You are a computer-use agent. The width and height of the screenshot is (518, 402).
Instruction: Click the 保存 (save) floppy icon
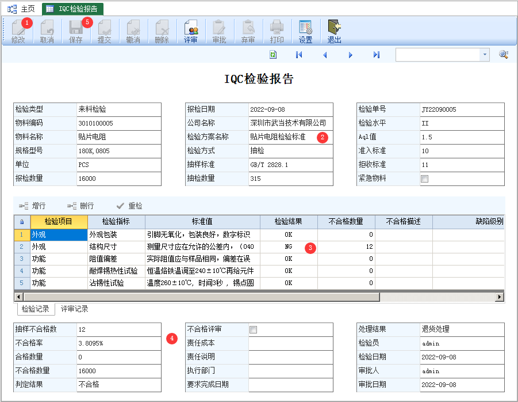click(76, 31)
